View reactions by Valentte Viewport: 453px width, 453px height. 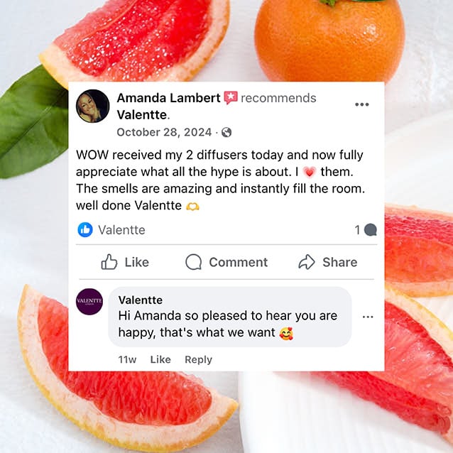(121, 230)
